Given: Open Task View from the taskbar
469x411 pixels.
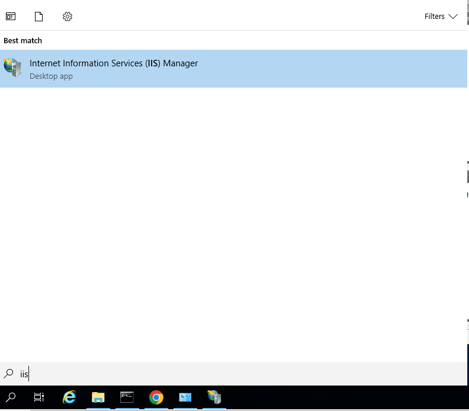Looking at the screenshot, I should (x=39, y=397).
